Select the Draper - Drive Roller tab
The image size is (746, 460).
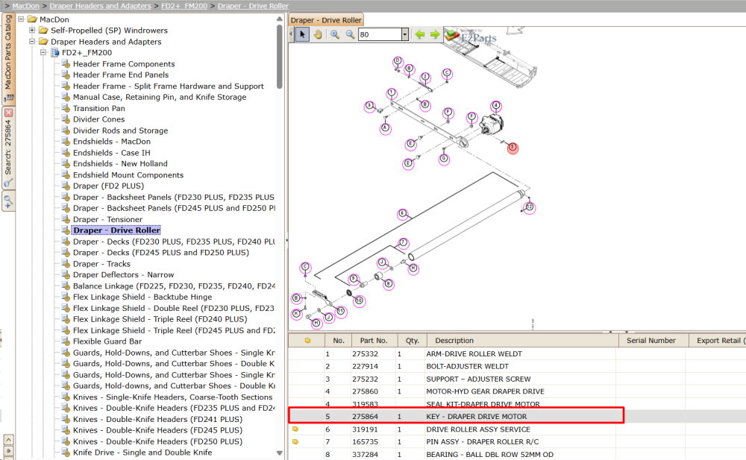(326, 20)
